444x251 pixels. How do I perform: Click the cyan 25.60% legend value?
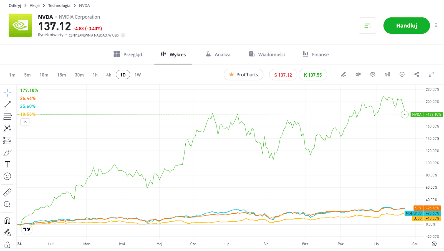(28, 106)
